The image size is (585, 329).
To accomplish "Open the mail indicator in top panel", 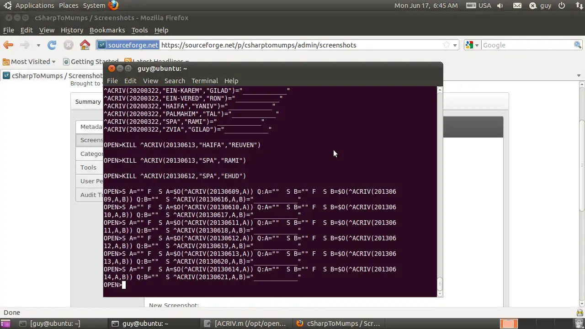I will pyautogui.click(x=517, y=5).
